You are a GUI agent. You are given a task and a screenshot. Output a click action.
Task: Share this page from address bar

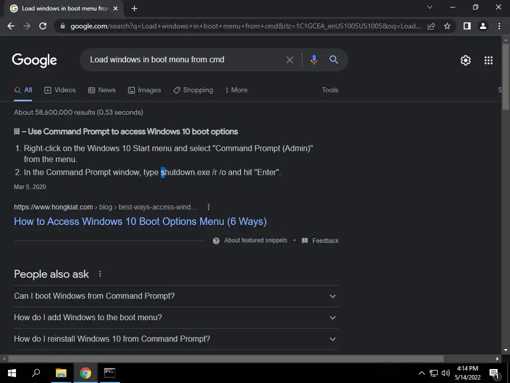431,26
